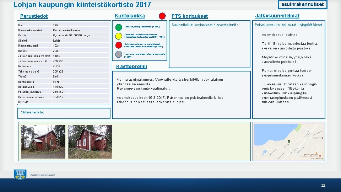Click the grey legend description text
This screenshot has width=341, height=192.
(145, 55)
